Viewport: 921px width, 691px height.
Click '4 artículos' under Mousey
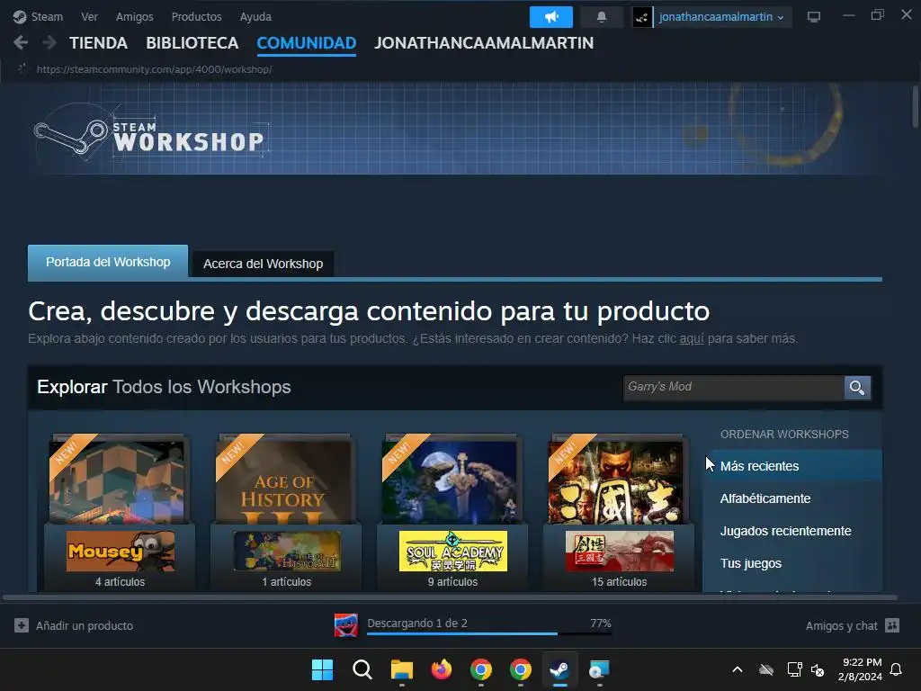pyautogui.click(x=120, y=582)
